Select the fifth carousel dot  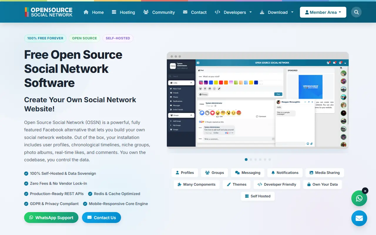[265, 160]
